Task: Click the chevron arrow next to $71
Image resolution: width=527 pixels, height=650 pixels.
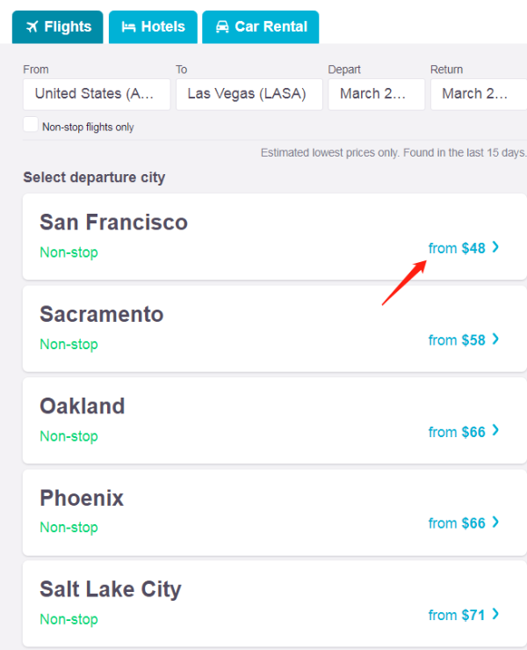Action: (495, 614)
